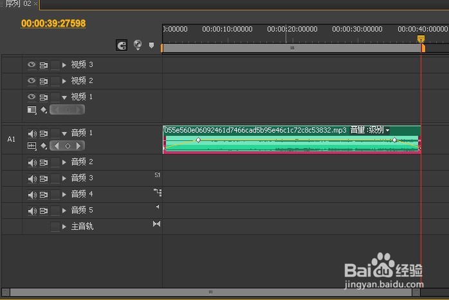Click the second volume keyframe near clip end
The height and width of the screenshot is (300, 449).
394,140
